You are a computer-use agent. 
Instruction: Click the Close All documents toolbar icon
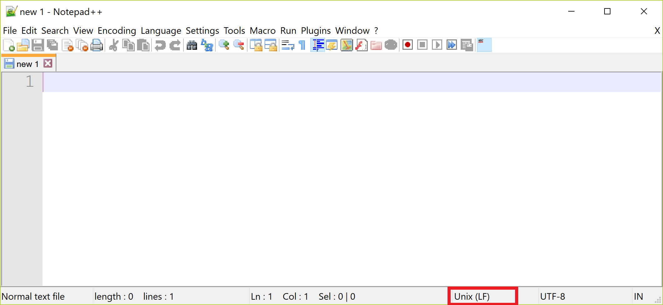82,45
